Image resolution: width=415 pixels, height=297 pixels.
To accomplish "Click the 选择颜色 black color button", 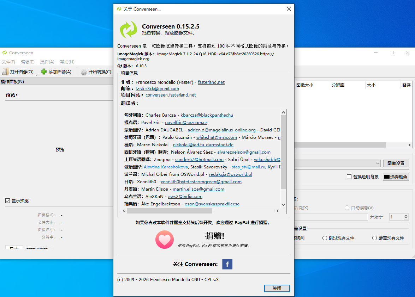I will [396, 177].
